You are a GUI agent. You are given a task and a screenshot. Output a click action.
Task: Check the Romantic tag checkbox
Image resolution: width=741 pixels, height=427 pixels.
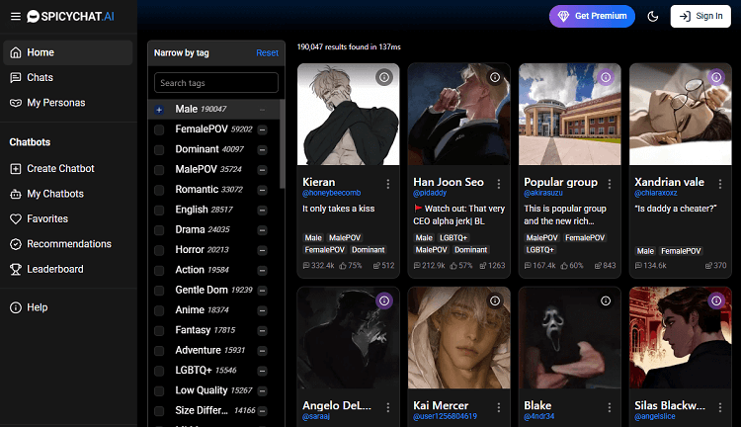pyautogui.click(x=159, y=190)
